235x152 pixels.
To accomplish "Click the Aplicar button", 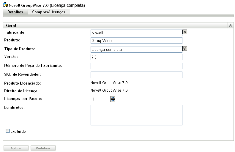I will point(16,148).
